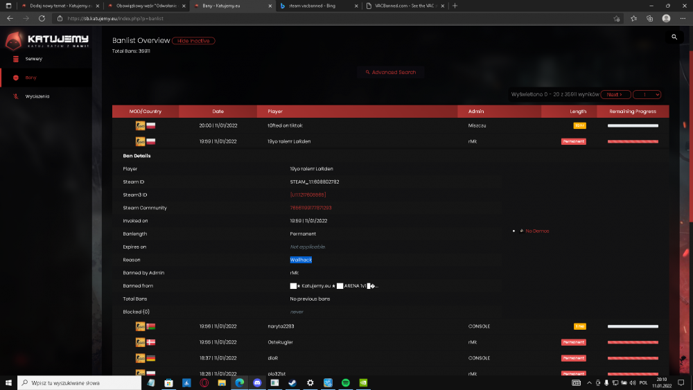The image size is (693, 390).
Task: Open Wyciszenia from the sidebar menu
Action: (x=37, y=96)
